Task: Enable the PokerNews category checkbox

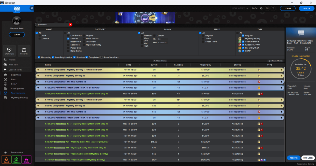Action: 84,42
